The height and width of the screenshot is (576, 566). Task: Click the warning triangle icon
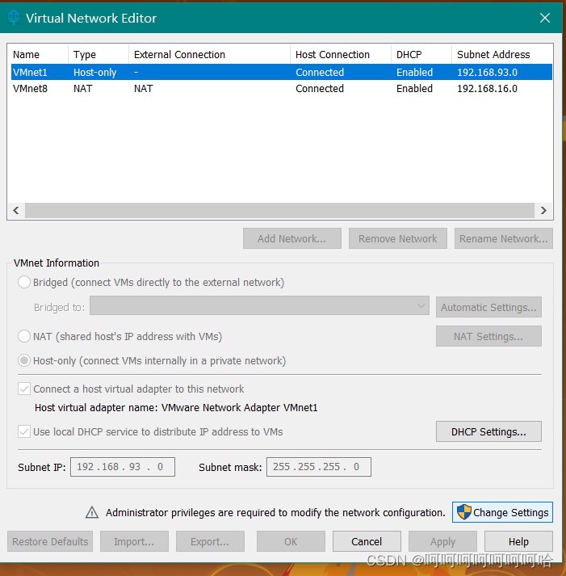coord(92,512)
